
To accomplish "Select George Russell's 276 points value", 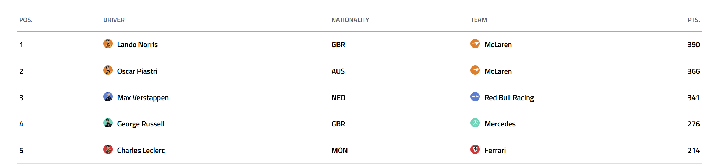I will (694, 124).
